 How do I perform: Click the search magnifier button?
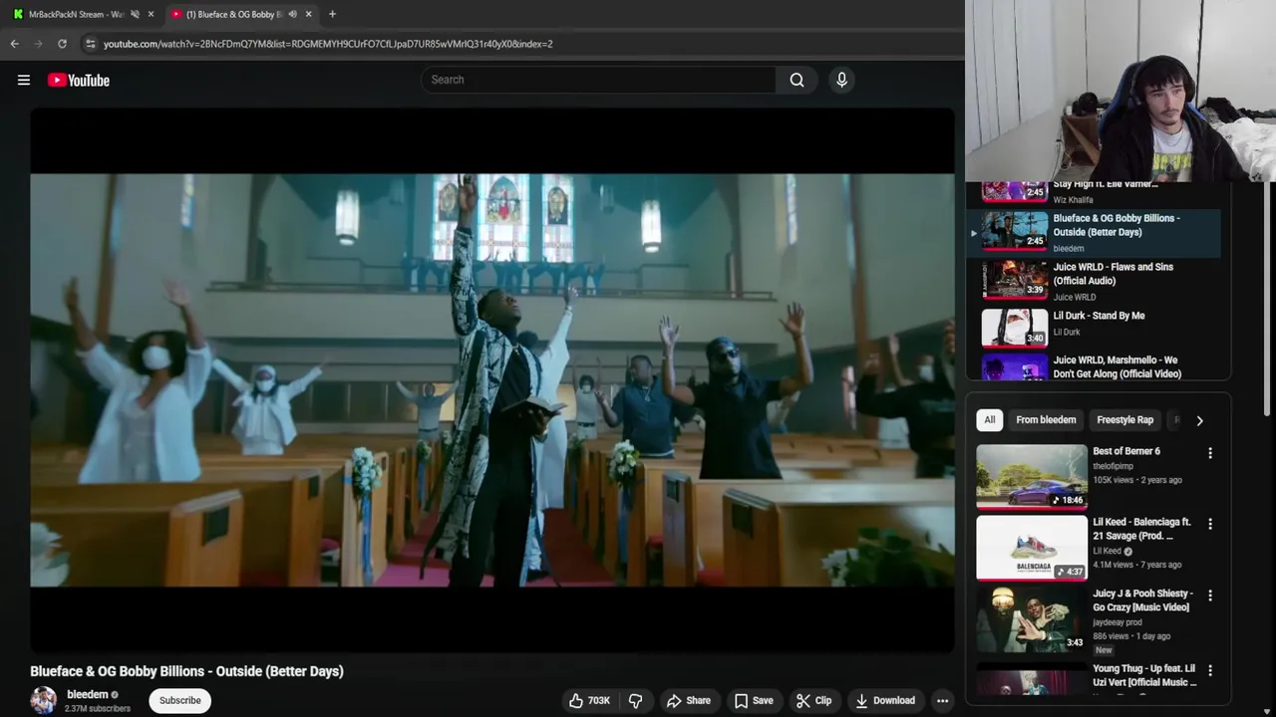point(797,80)
